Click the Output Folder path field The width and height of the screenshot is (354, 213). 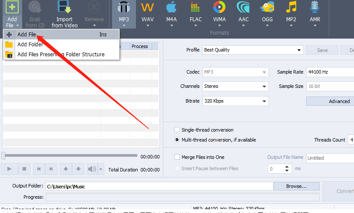pyautogui.click(x=159, y=187)
